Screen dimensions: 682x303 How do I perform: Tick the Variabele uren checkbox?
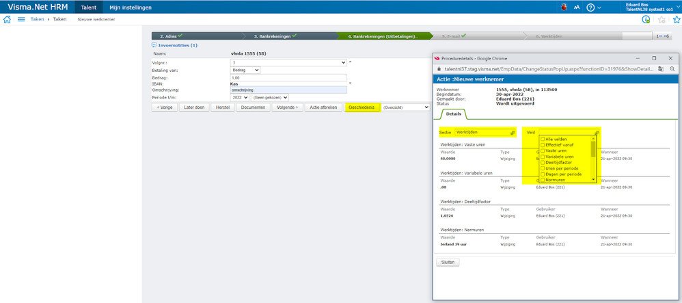(x=543, y=157)
